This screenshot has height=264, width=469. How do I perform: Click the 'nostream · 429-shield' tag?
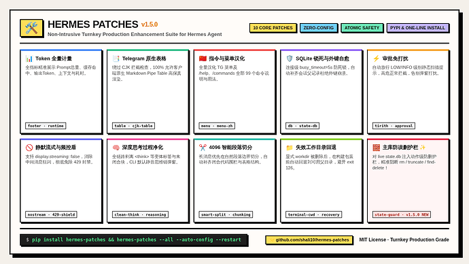tap(51, 214)
